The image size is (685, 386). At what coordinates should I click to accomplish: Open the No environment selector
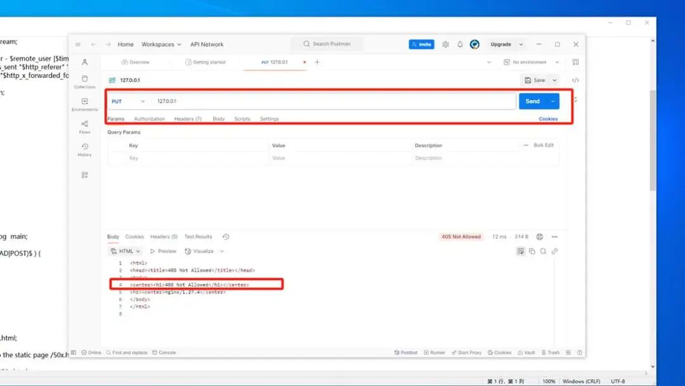[532, 62]
